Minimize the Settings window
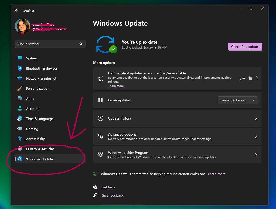This screenshot has width=276, height=209. (x=239, y=8)
